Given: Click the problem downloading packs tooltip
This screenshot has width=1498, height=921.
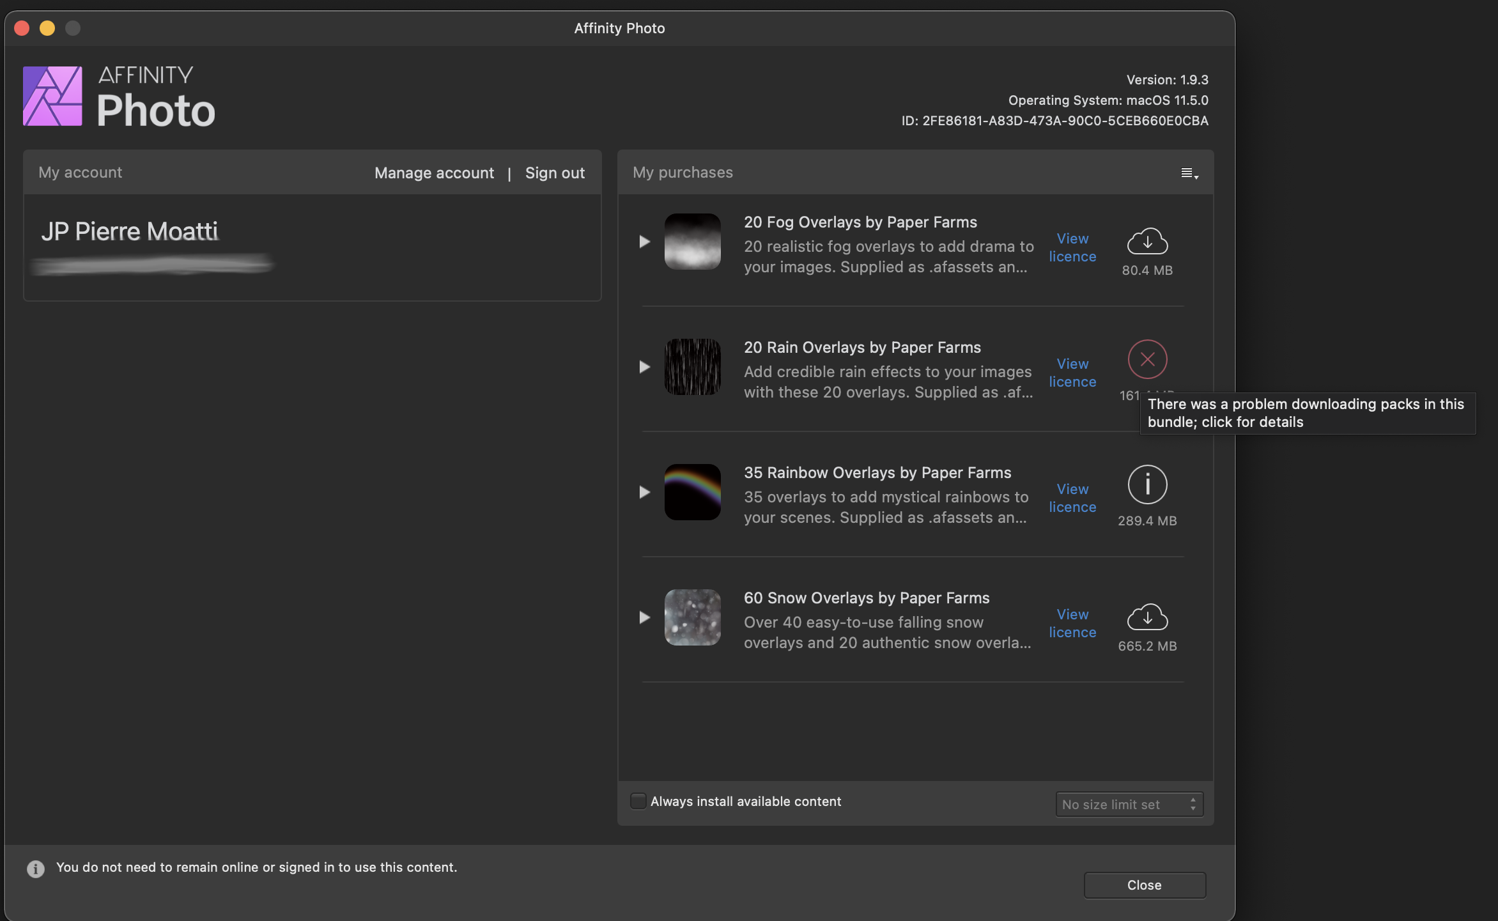Looking at the screenshot, I should [x=1308, y=414].
